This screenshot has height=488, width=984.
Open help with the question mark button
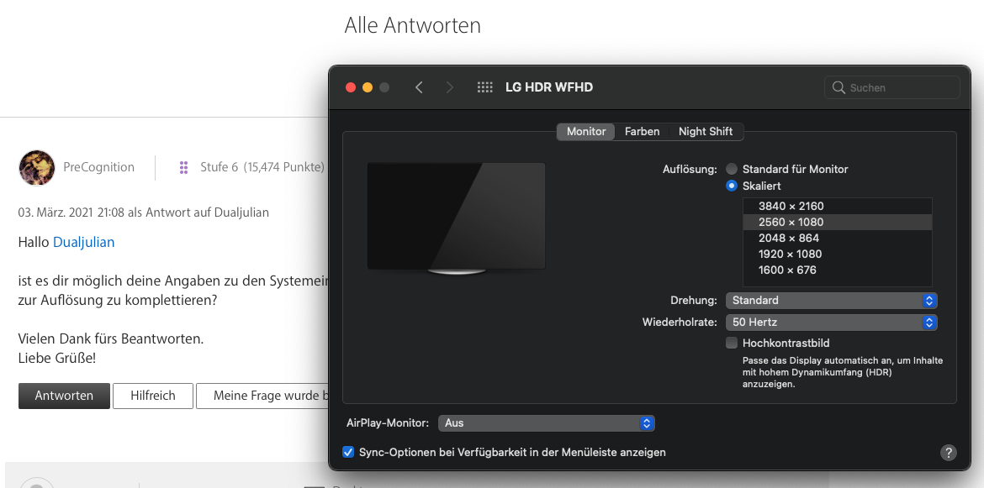(x=948, y=452)
